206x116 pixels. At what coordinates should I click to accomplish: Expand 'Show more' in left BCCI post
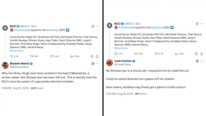click(17, 51)
